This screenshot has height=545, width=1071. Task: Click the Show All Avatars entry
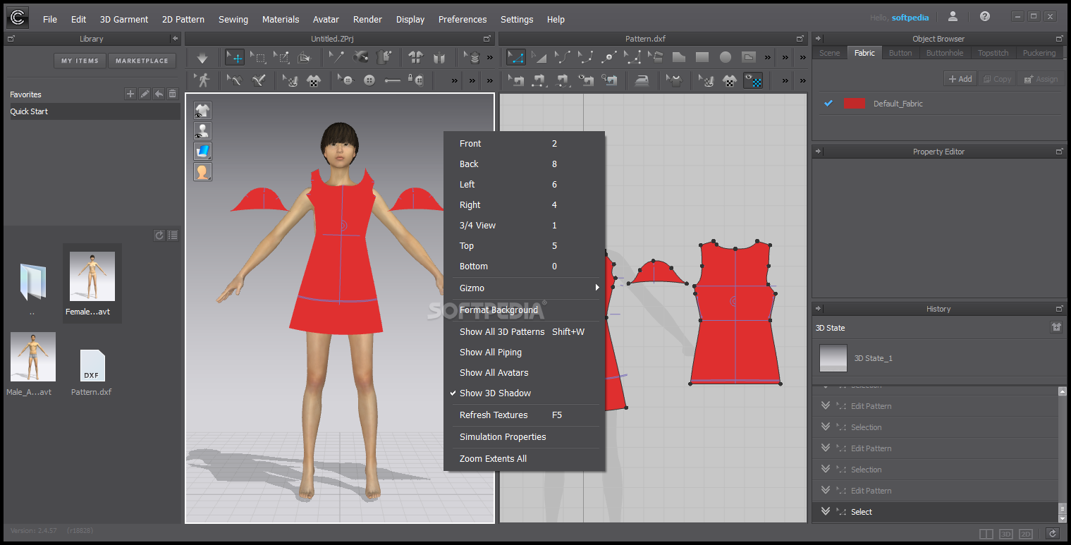pos(525,372)
